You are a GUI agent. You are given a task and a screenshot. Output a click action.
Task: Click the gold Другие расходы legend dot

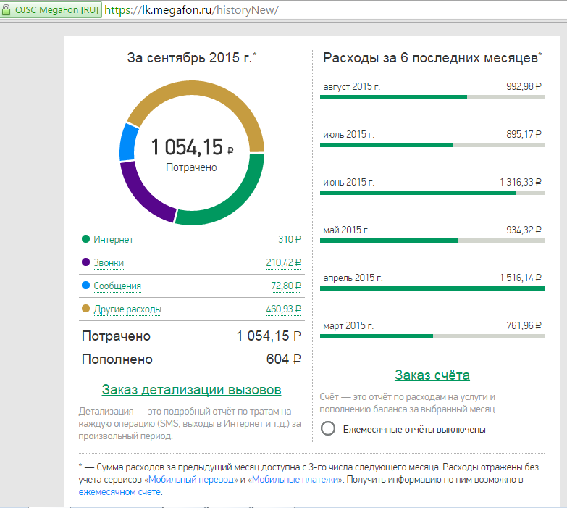[85, 308]
